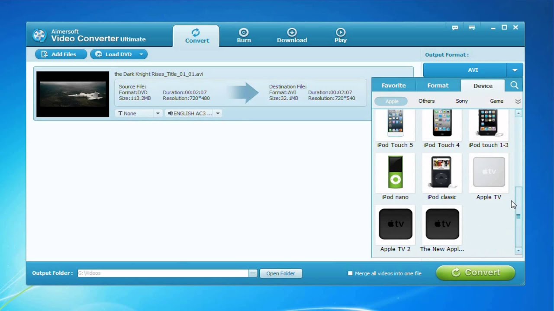The image size is (554, 311).
Task: Open the Play tab
Action: pos(341,36)
